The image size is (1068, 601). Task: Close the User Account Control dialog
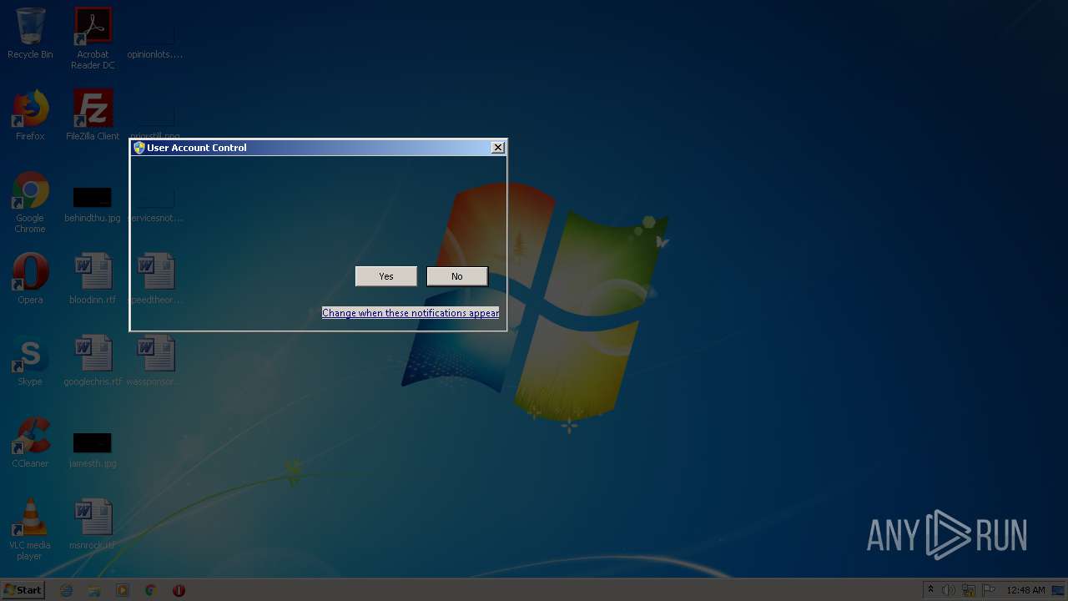pyautogui.click(x=498, y=148)
